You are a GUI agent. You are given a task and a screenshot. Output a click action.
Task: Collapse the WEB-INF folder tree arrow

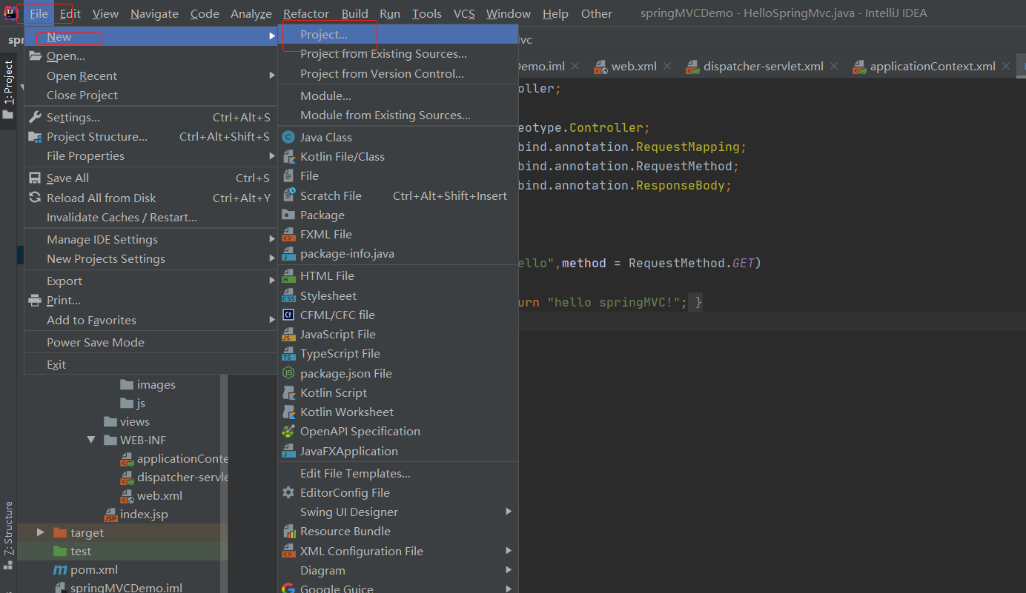click(91, 440)
